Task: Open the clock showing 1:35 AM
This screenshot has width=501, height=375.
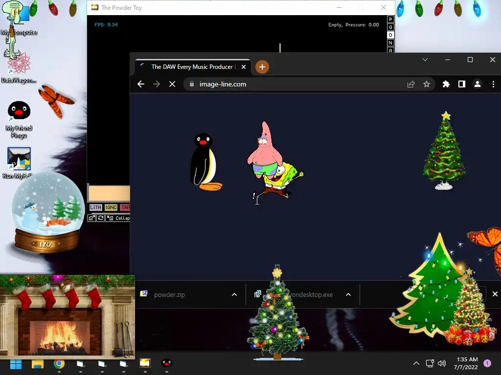Action: tap(466, 363)
